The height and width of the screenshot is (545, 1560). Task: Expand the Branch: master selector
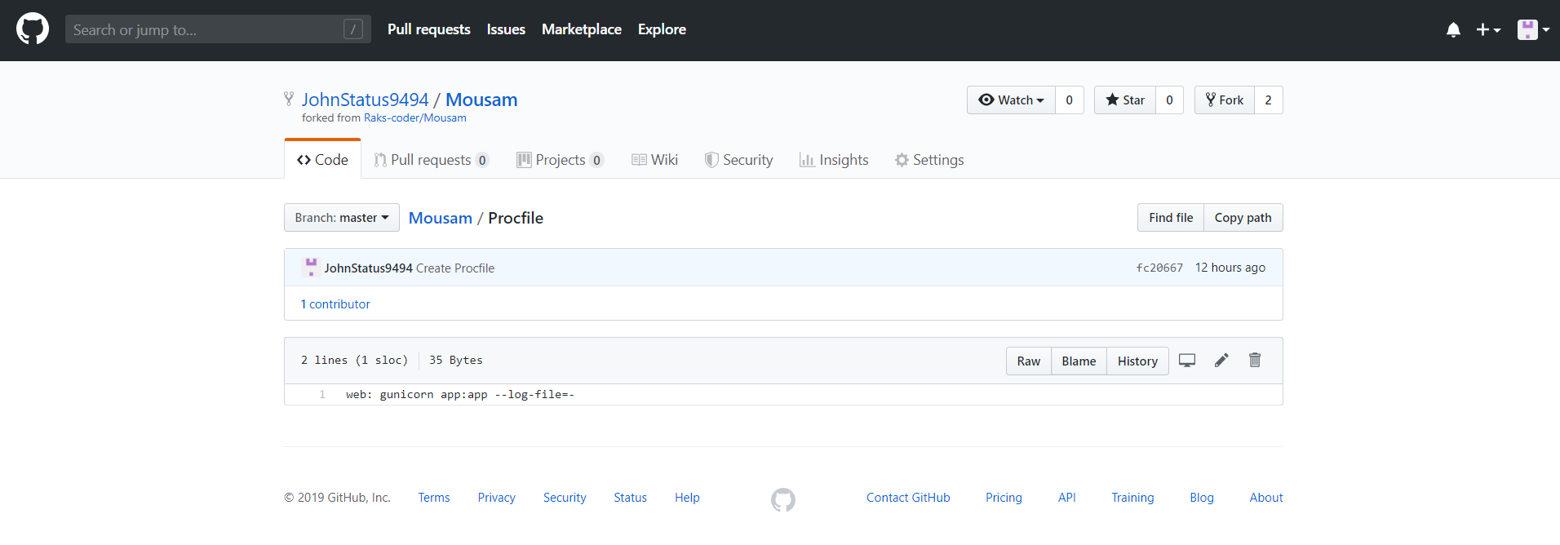coord(342,218)
